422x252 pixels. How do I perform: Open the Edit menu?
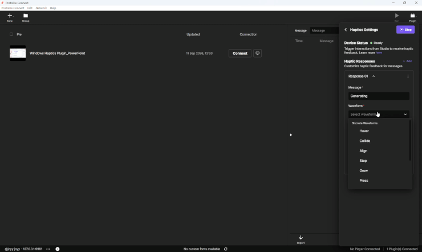(30, 8)
